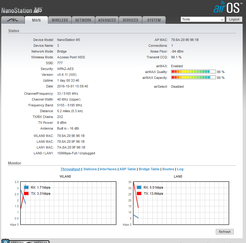The width and height of the screenshot is (246, 243).
Task: Click the NanoStation M5 header title
Action: [x=22, y=10]
